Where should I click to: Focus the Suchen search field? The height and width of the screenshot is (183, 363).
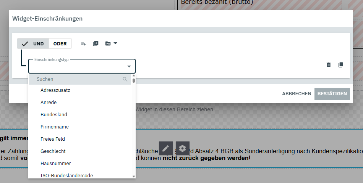pyautogui.click(x=76, y=79)
